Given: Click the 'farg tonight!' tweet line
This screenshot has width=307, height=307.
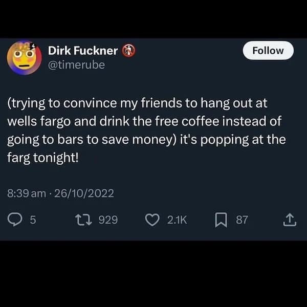Looking at the screenshot, I should pyautogui.click(x=42, y=158).
